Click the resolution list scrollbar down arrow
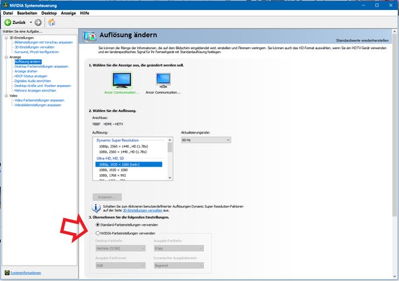Image resolution: width=399 pixels, height=281 pixels. pyautogui.click(x=170, y=179)
